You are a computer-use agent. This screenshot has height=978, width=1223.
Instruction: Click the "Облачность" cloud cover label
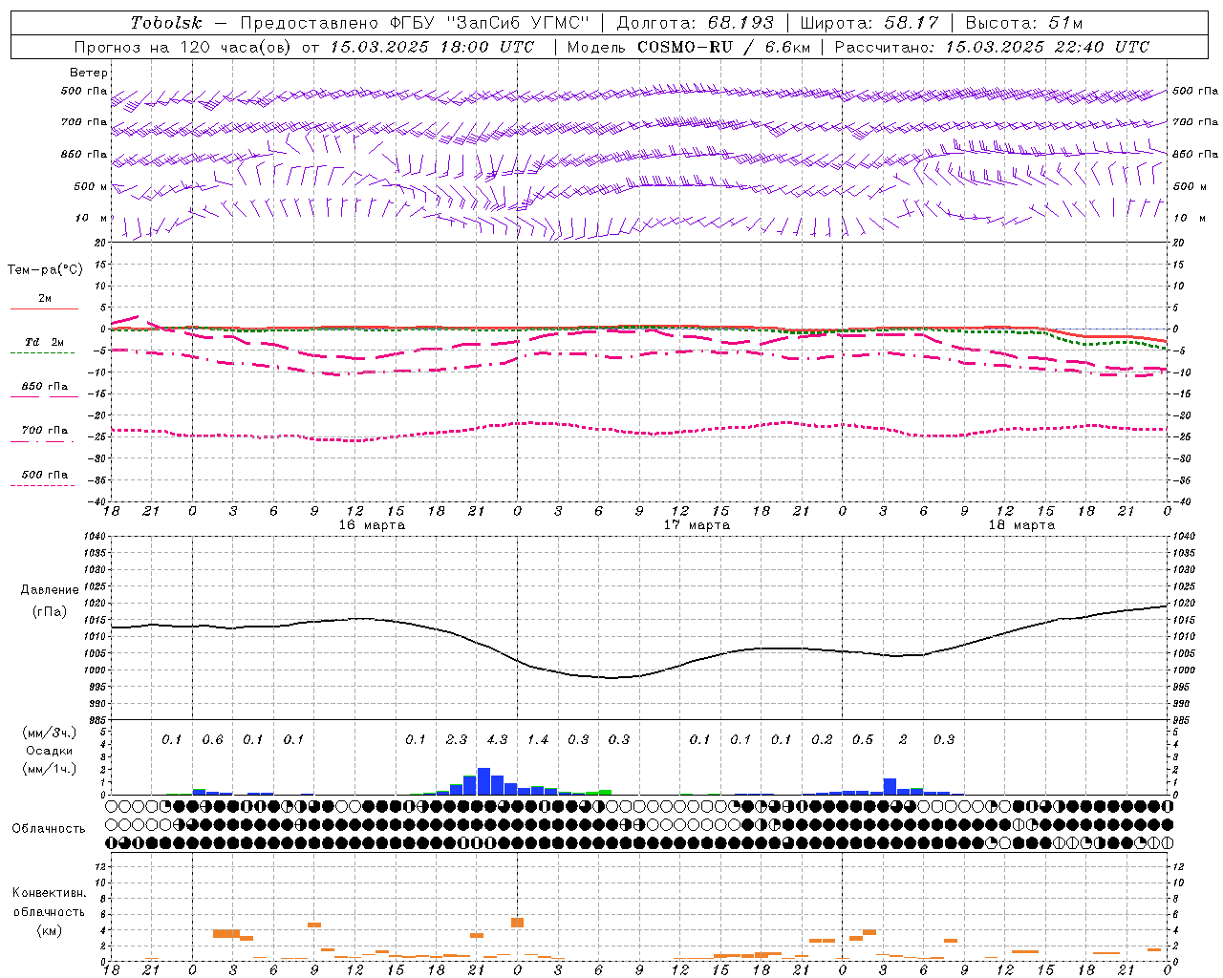[x=49, y=829]
